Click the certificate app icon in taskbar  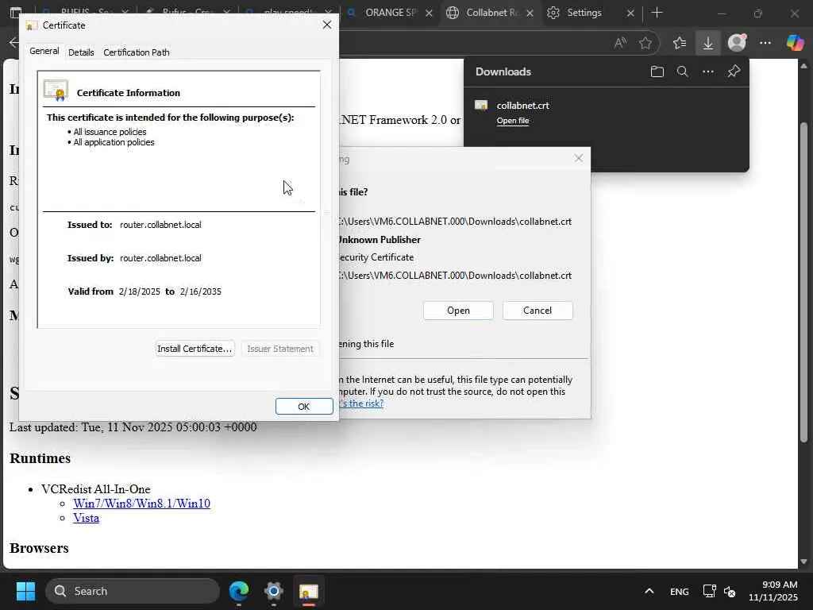[309, 591]
